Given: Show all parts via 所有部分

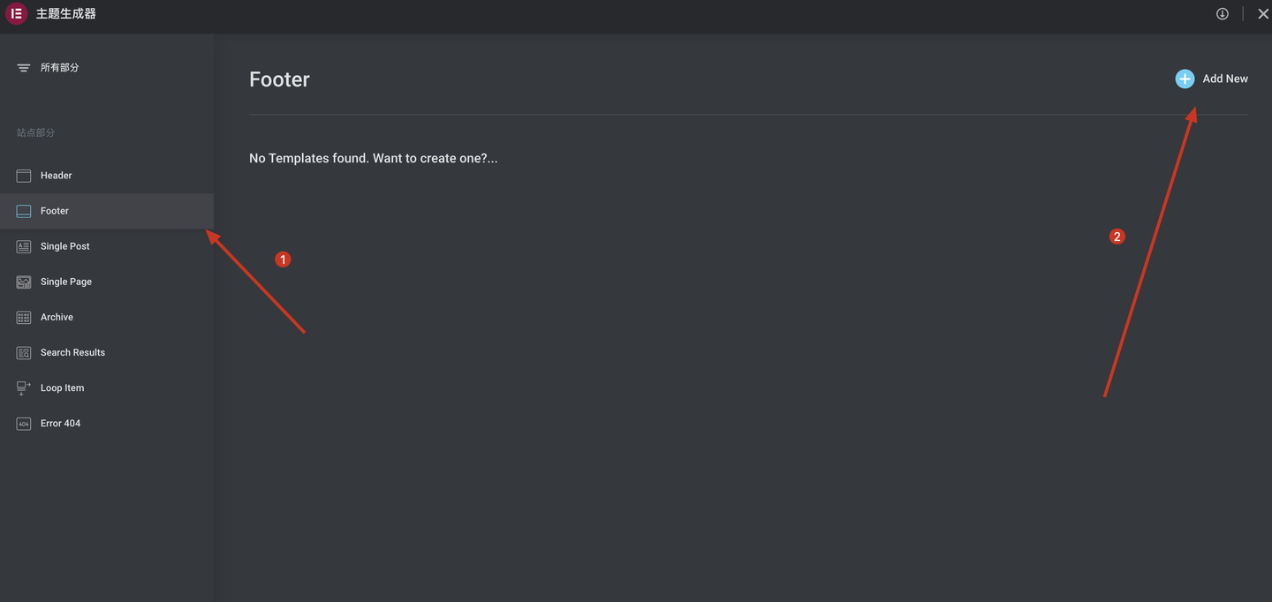Looking at the screenshot, I should click(59, 68).
